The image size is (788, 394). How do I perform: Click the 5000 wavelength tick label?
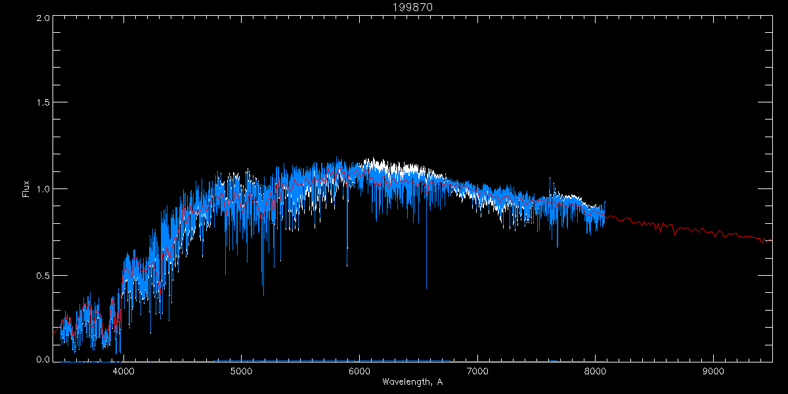tap(241, 371)
